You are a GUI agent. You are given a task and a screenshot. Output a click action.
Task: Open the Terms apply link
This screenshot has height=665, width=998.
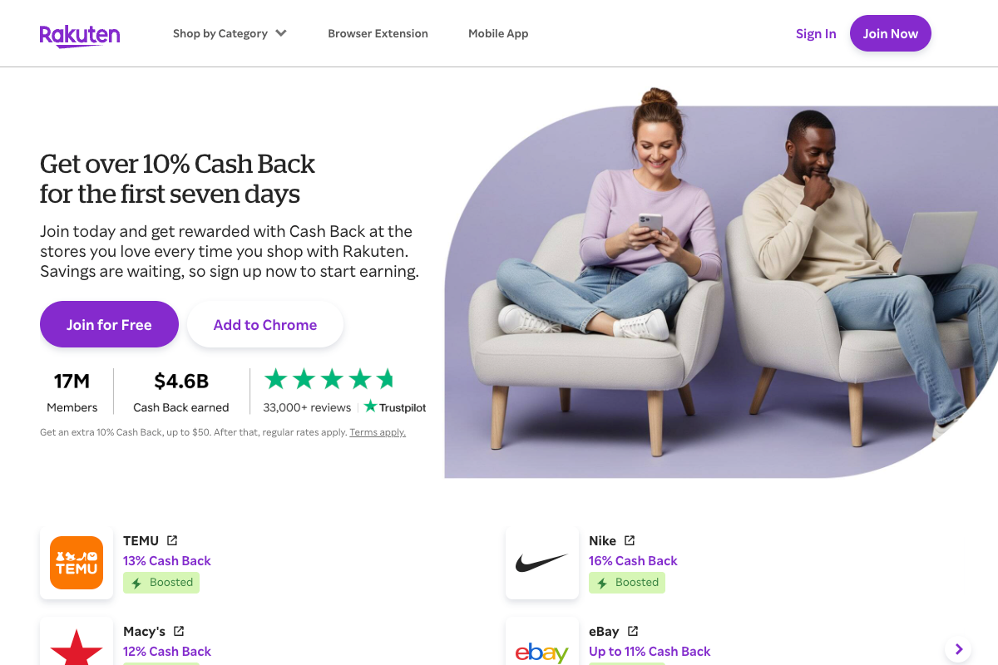click(x=378, y=432)
